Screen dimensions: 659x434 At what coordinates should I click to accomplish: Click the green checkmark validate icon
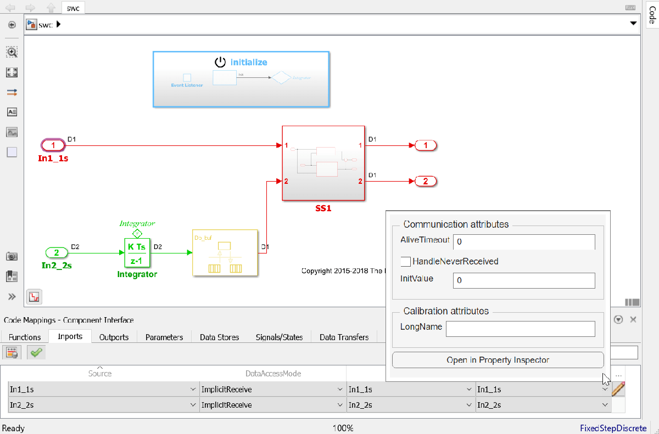(36, 352)
